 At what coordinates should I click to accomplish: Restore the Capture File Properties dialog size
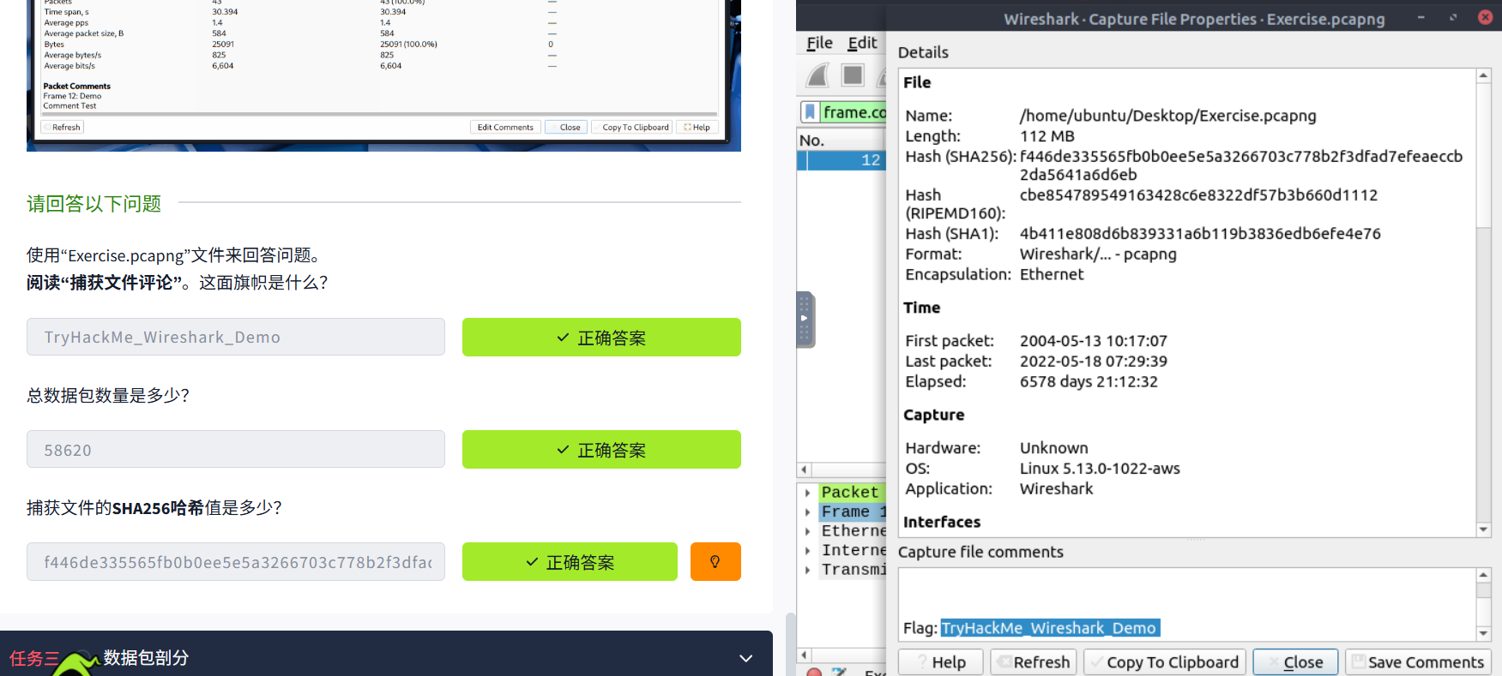(1453, 18)
